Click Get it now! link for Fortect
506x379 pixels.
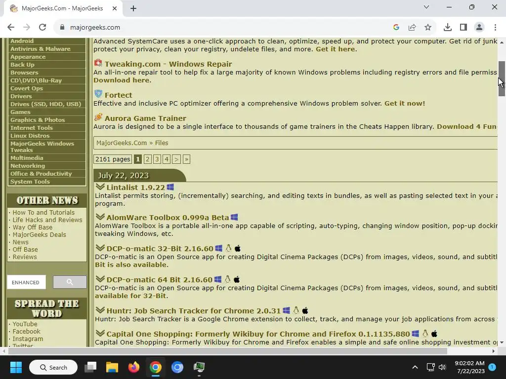(405, 104)
